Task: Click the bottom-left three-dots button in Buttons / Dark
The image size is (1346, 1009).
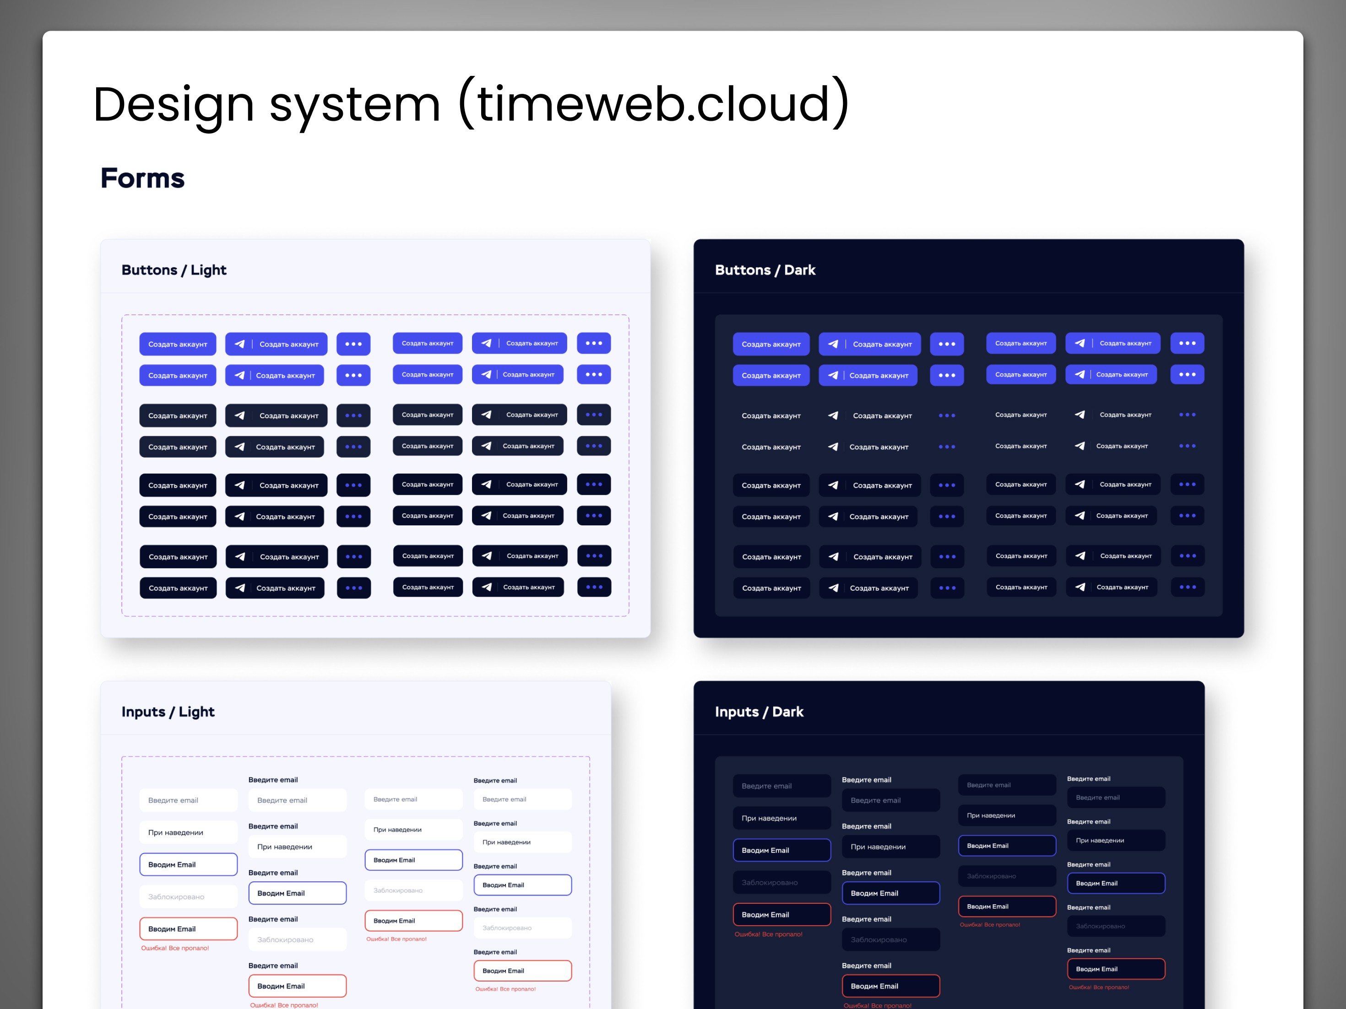Action: pos(947,588)
